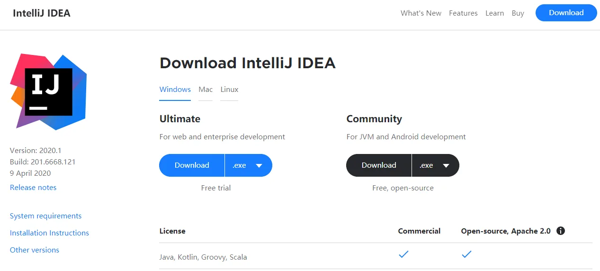The image size is (600, 271).
Task: Click the 'Free trial' caption
Action: 216,188
